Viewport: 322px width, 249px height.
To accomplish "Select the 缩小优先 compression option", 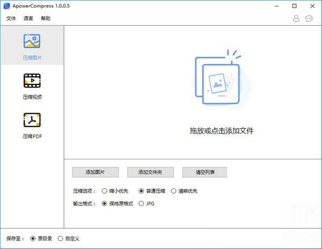I will click(x=104, y=191).
